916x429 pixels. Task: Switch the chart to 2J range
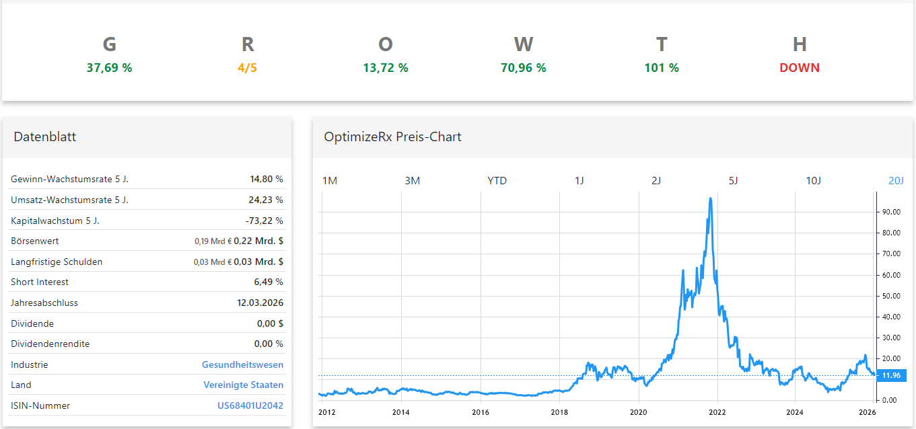[x=656, y=180]
